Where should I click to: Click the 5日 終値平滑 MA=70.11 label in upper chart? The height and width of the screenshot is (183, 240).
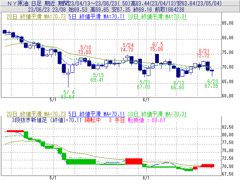(x=97, y=17)
